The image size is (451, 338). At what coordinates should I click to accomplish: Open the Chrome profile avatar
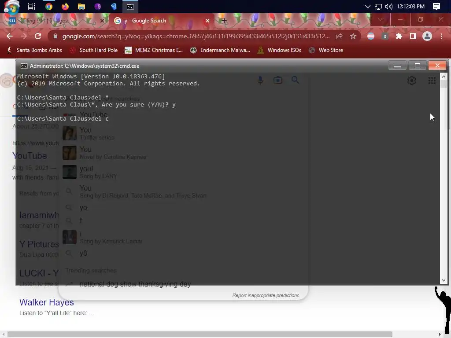coord(427,36)
